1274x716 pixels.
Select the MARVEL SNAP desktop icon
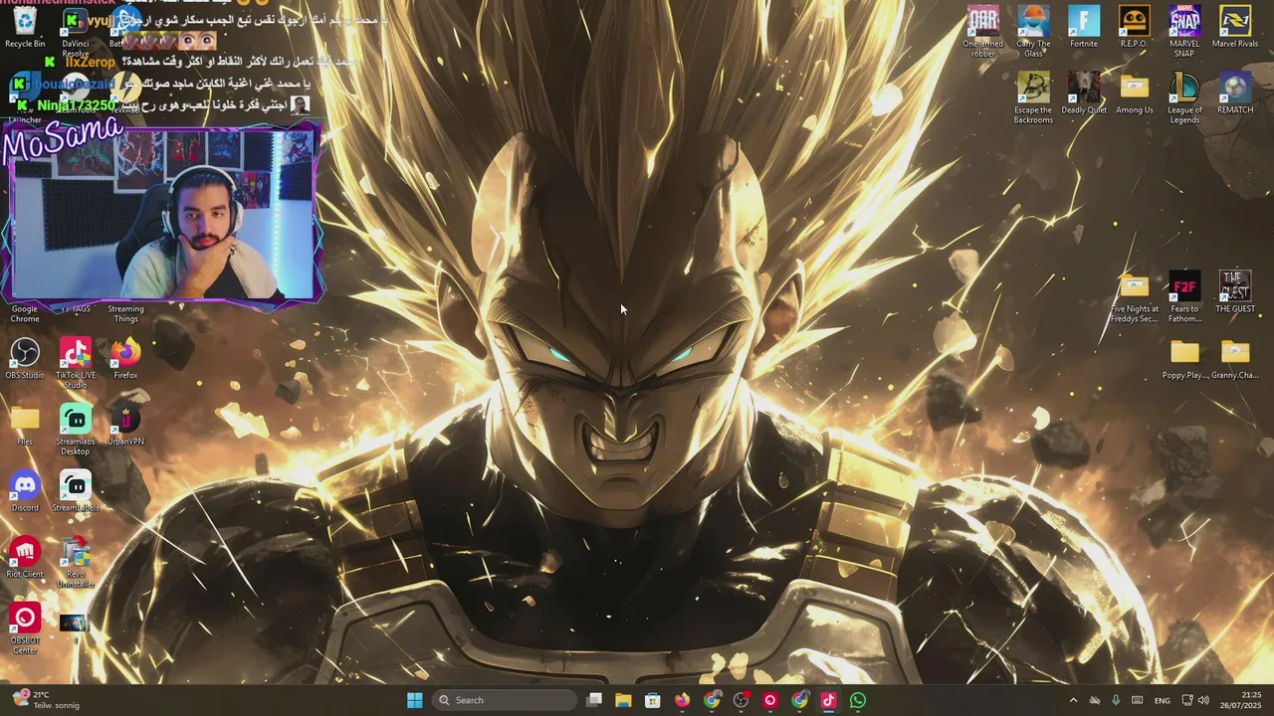pyautogui.click(x=1184, y=32)
